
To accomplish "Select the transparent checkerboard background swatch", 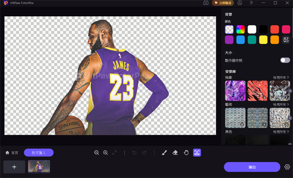I will click(x=229, y=30).
